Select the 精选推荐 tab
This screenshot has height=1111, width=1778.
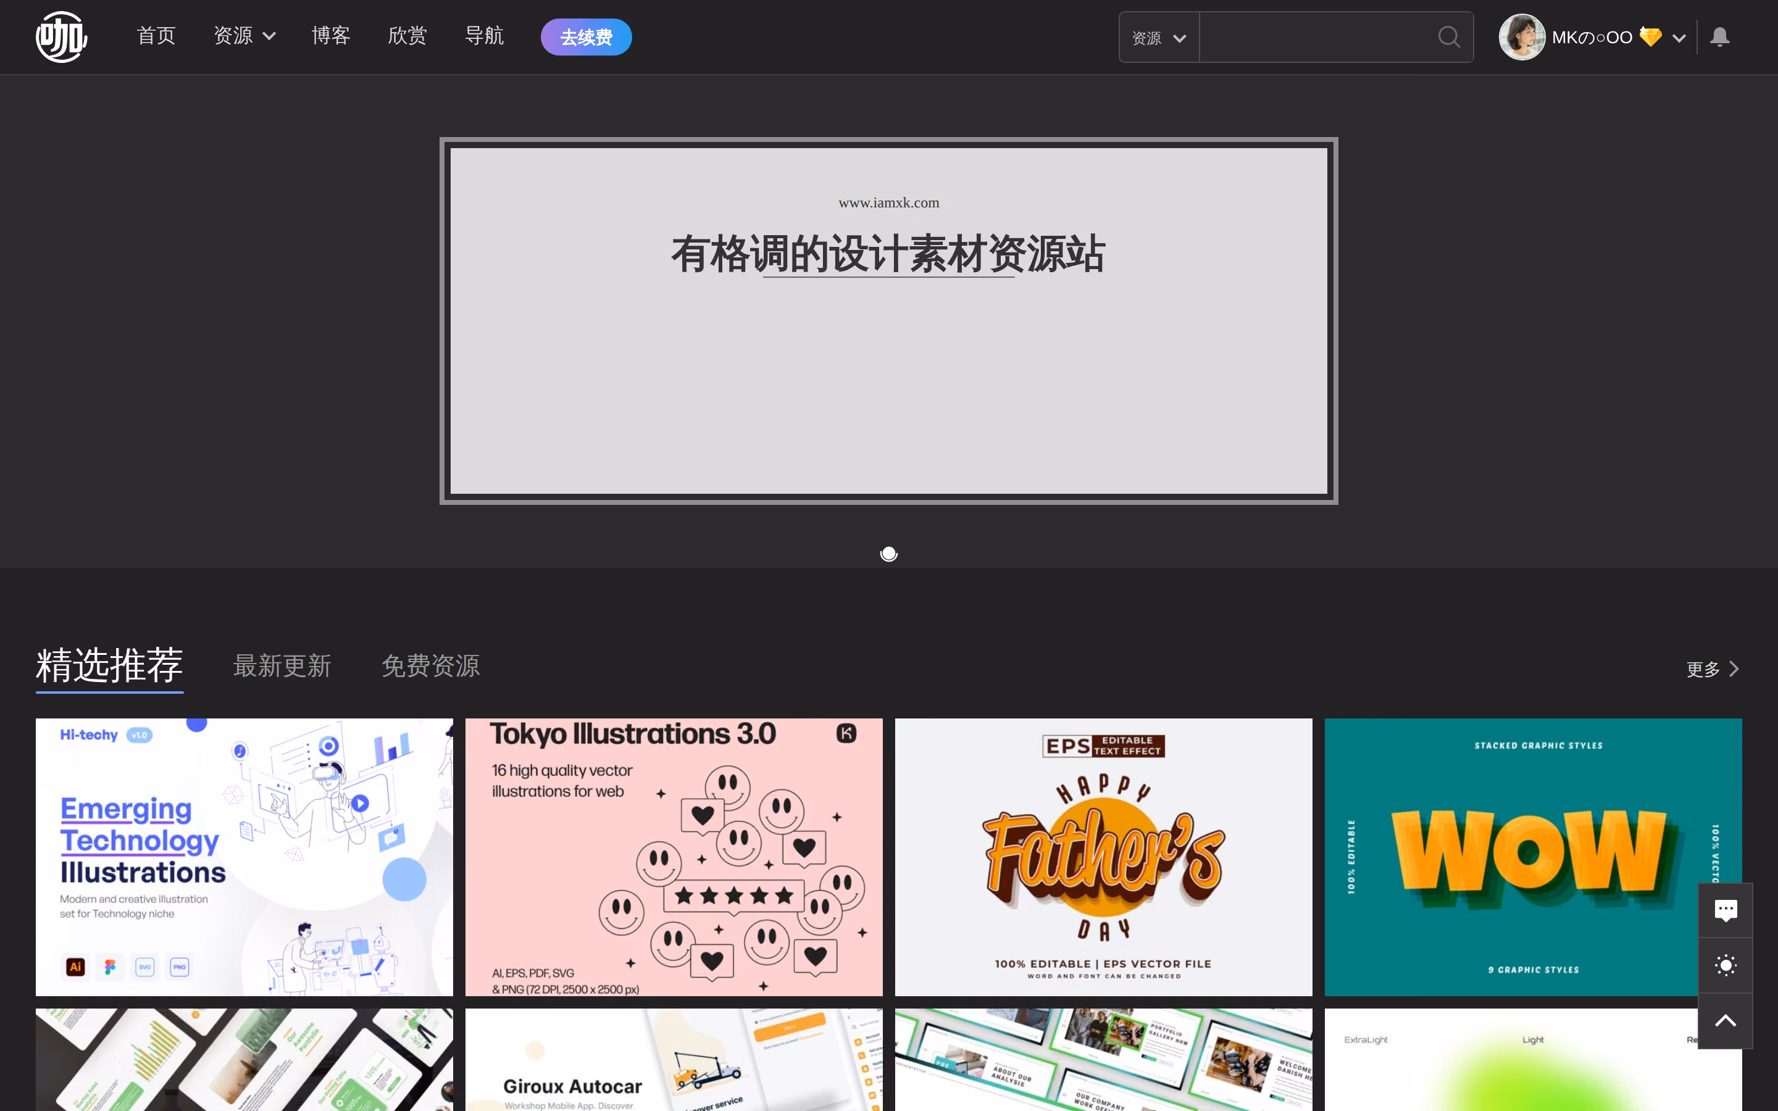point(109,666)
